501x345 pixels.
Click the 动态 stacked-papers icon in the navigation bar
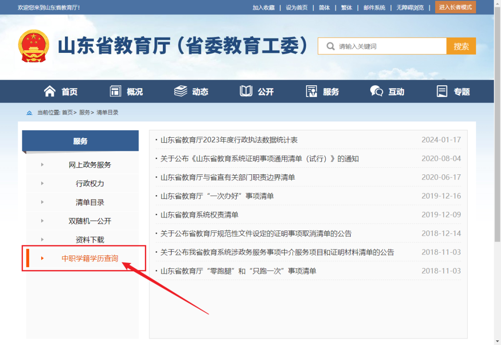(180, 91)
